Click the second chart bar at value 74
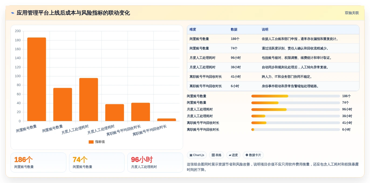Viewport: 370px width, 183px height. tap(63, 104)
